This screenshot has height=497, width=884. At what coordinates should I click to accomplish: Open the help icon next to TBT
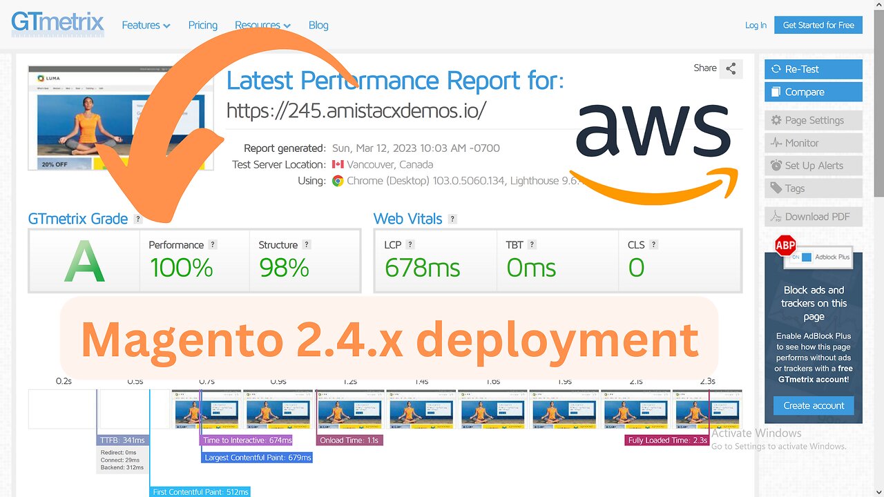tap(532, 244)
